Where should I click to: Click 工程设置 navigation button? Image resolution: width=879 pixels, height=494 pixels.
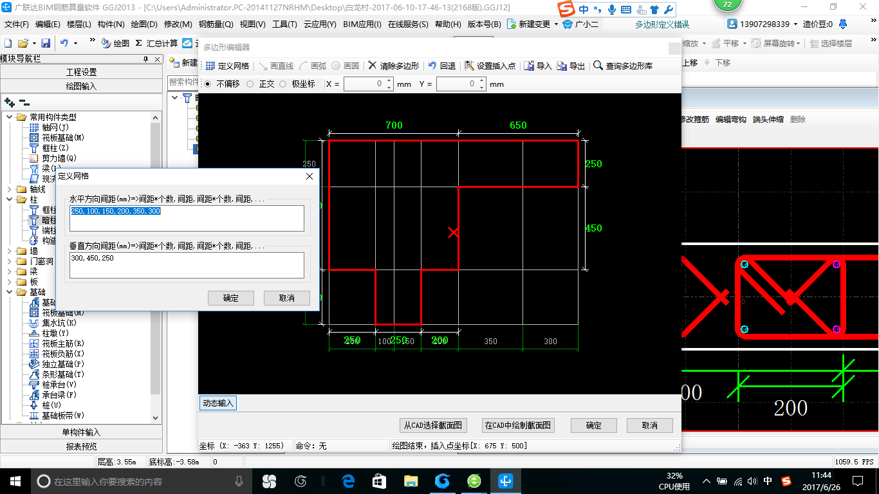point(82,72)
